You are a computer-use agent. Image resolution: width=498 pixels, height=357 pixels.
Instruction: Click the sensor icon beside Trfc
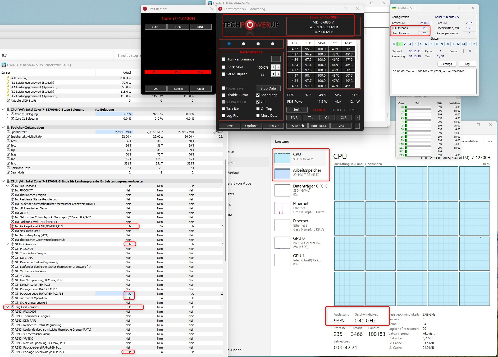(8, 163)
